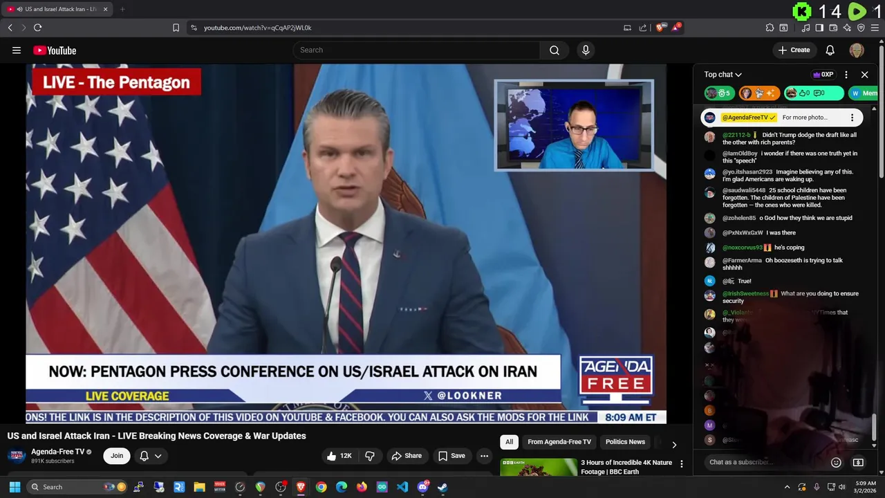Image resolution: width=885 pixels, height=498 pixels.
Task: Click the Windows taskbar Search box
Action: [x=78, y=487]
